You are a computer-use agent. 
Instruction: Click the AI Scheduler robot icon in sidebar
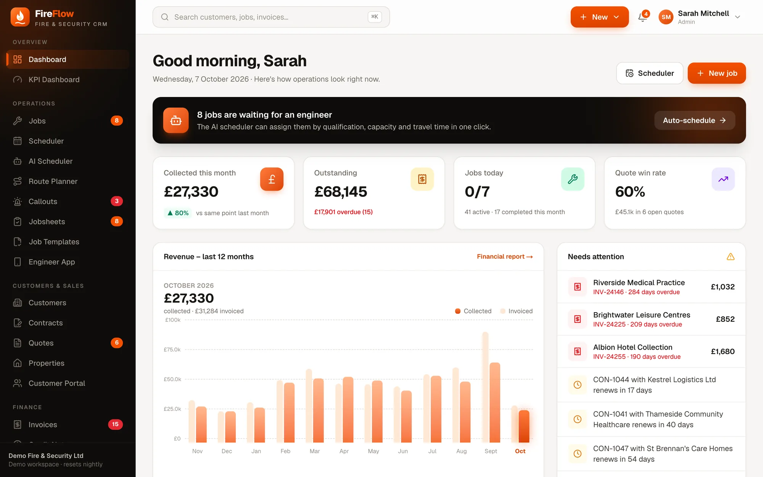point(18,161)
